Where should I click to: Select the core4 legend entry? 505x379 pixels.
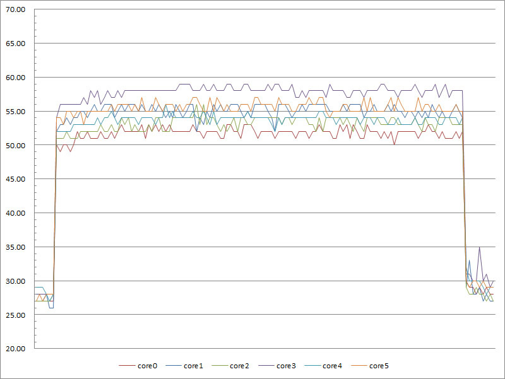click(x=323, y=366)
